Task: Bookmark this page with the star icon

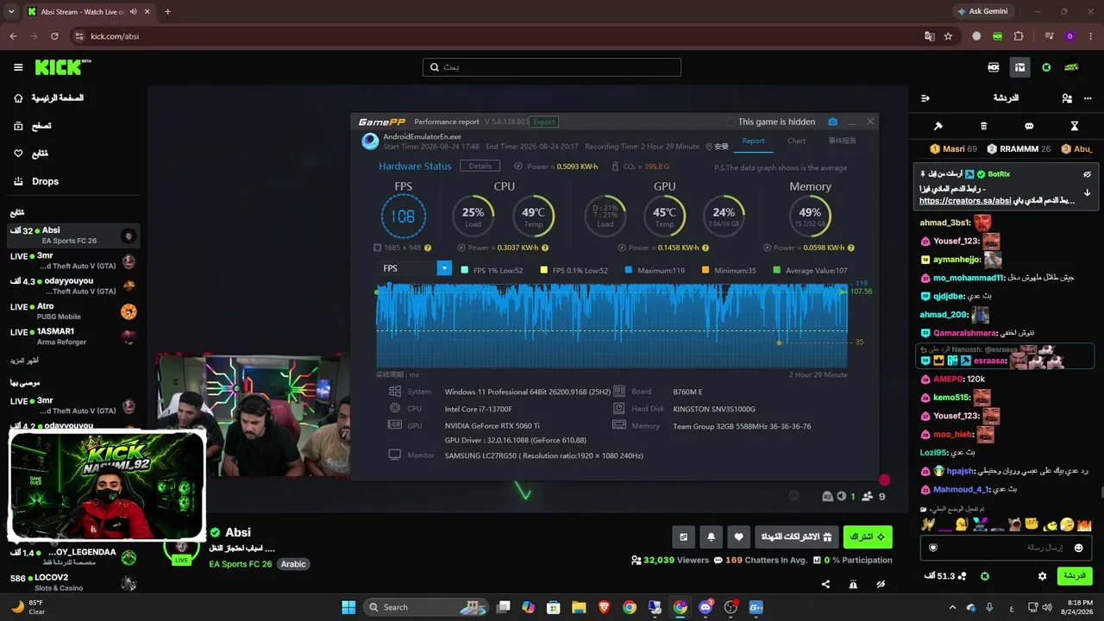Action: pos(948,36)
